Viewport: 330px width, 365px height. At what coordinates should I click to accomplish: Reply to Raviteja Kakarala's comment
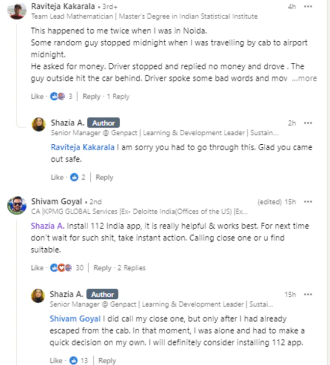tap(91, 97)
